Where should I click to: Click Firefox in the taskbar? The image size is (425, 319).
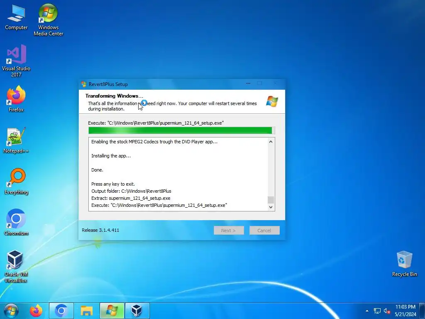click(x=37, y=311)
